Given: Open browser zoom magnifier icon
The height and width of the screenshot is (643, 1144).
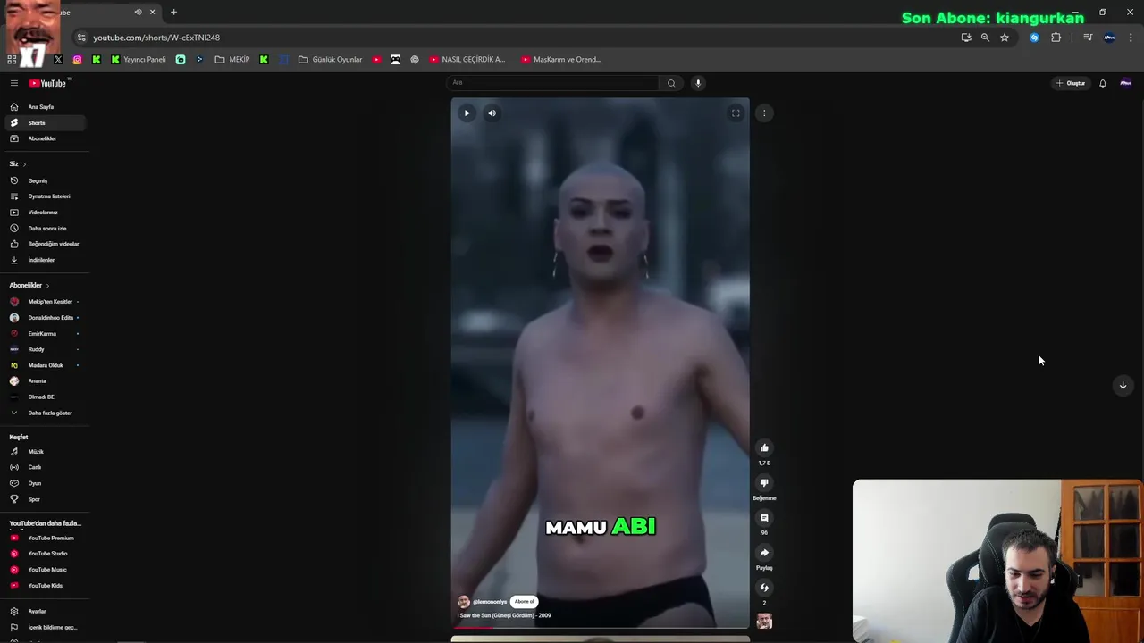Looking at the screenshot, I should pos(985,38).
